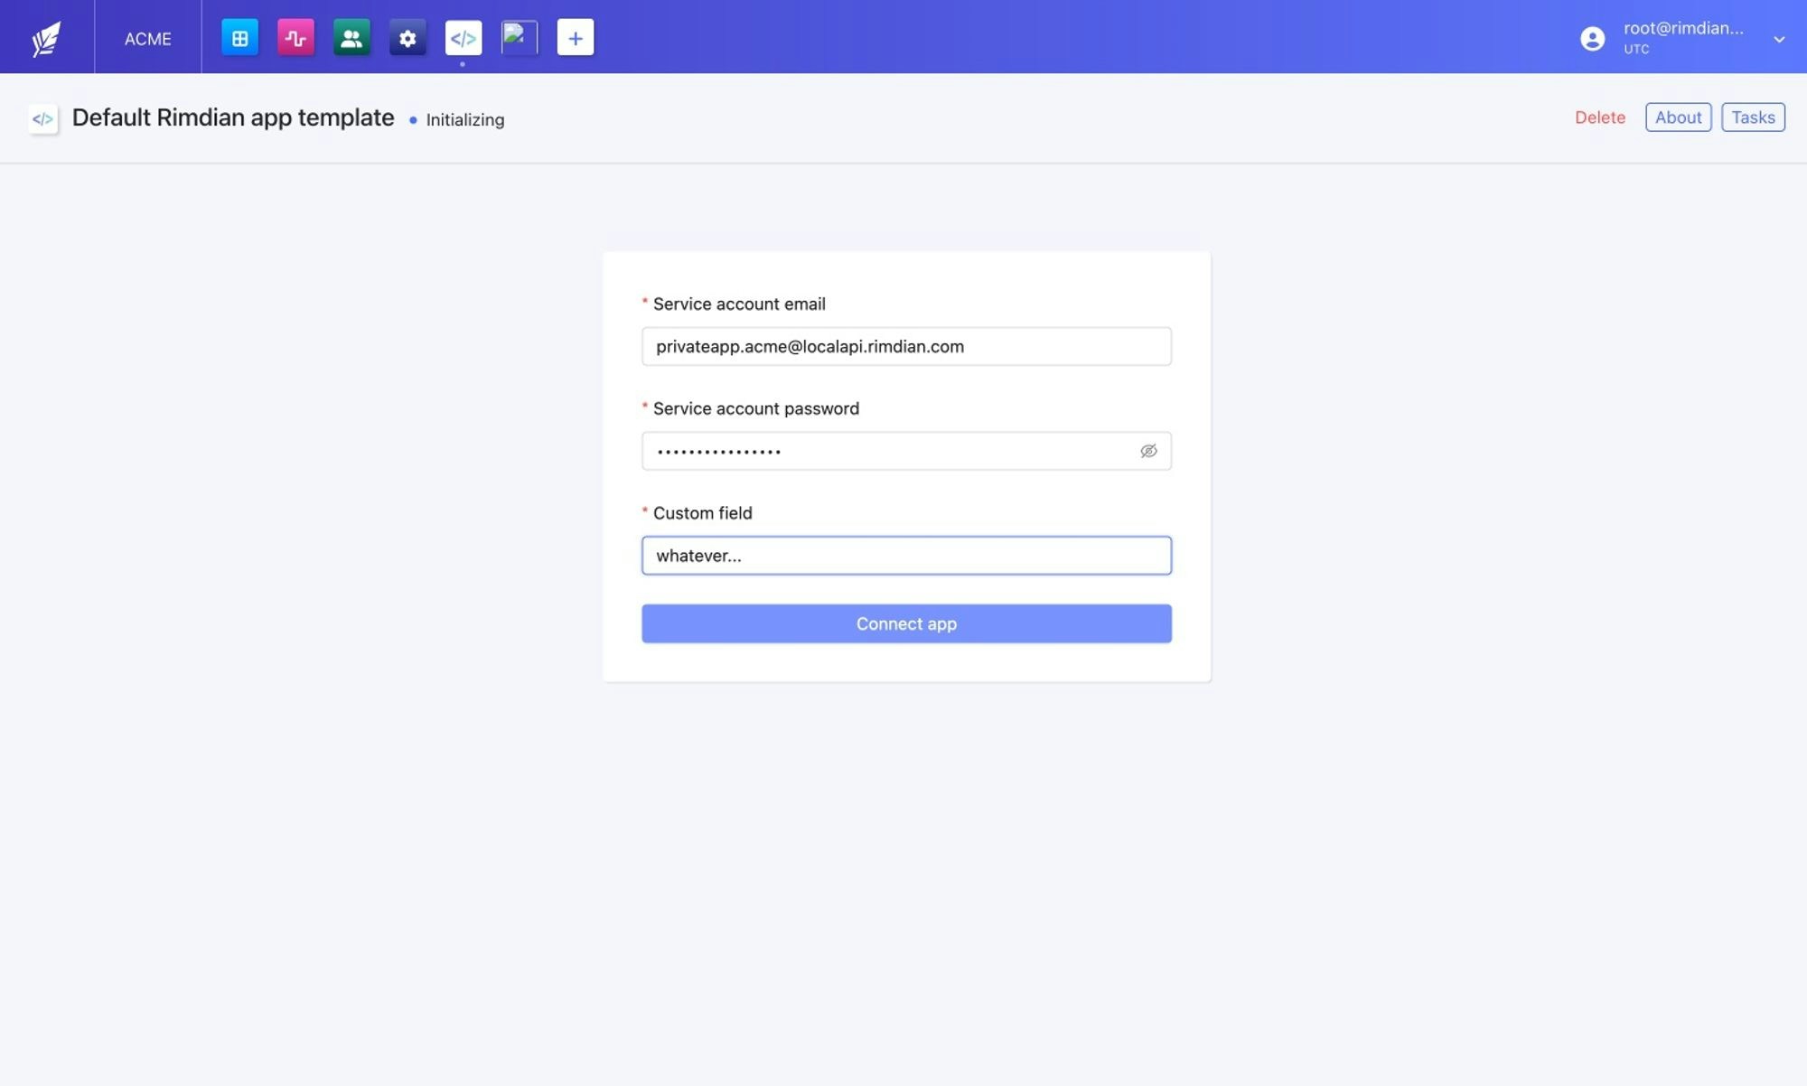Screen dimensions: 1807x1086
Task: Click the Custom field text box
Action: (906, 556)
